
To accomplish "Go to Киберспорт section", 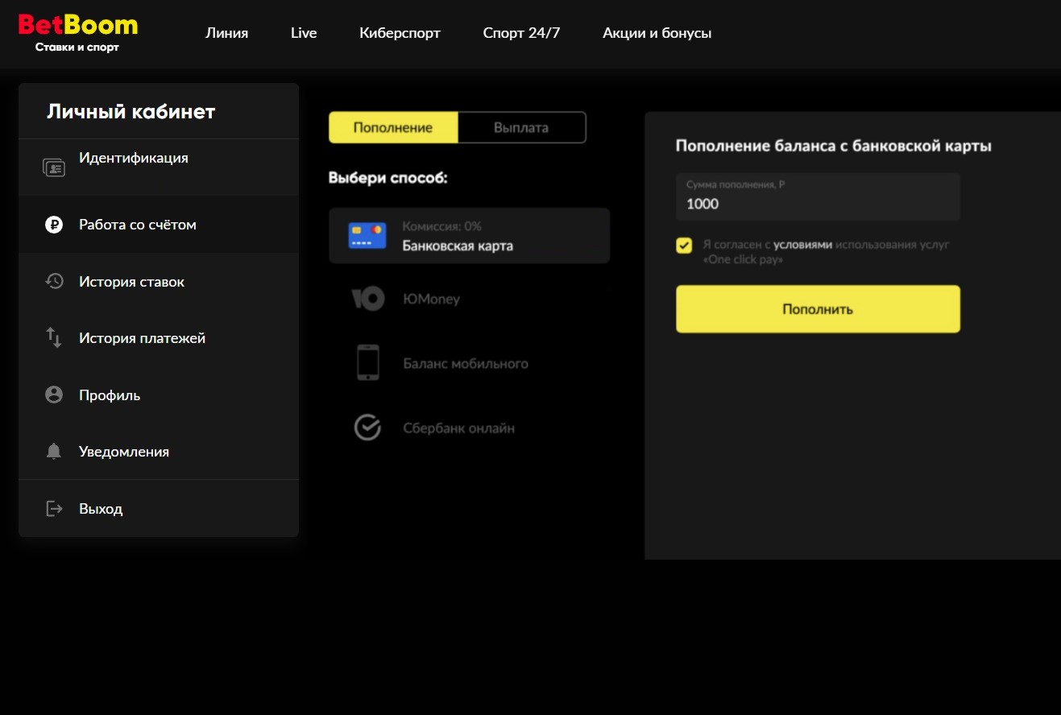I will tap(400, 33).
